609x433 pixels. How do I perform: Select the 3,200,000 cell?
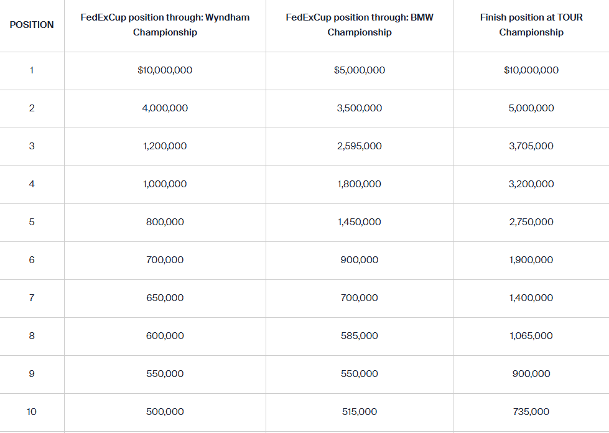531,184
